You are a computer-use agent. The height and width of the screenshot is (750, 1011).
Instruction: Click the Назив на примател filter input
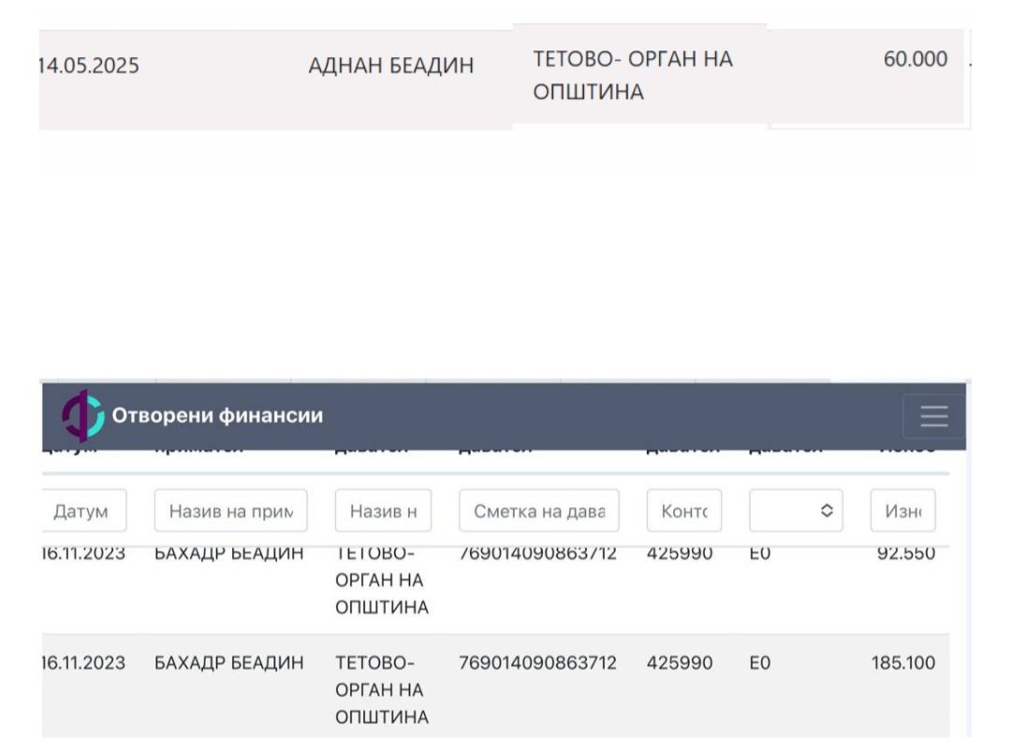click(x=230, y=511)
